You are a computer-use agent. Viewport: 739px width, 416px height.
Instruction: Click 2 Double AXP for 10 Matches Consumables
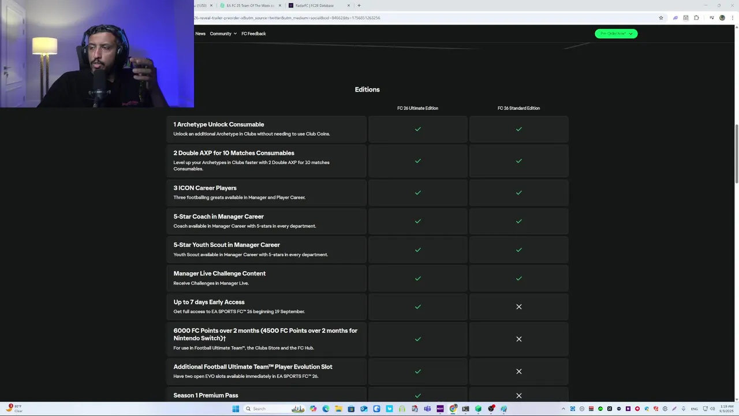coord(234,153)
